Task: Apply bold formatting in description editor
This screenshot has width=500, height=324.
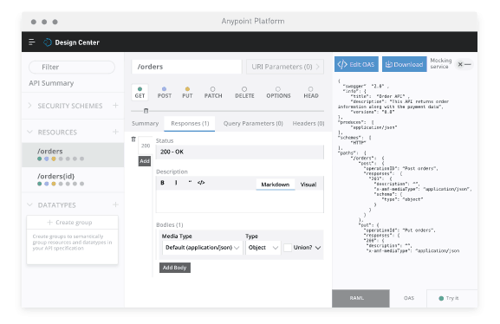Action: coord(162,183)
